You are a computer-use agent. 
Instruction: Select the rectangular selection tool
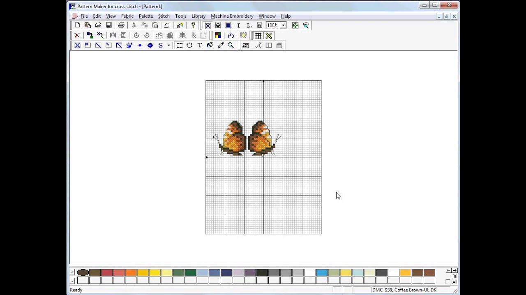click(x=180, y=45)
